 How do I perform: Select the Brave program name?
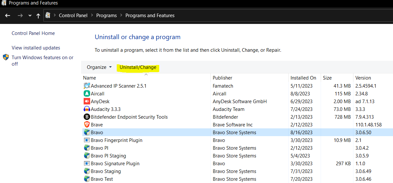pyautogui.click(x=97, y=125)
